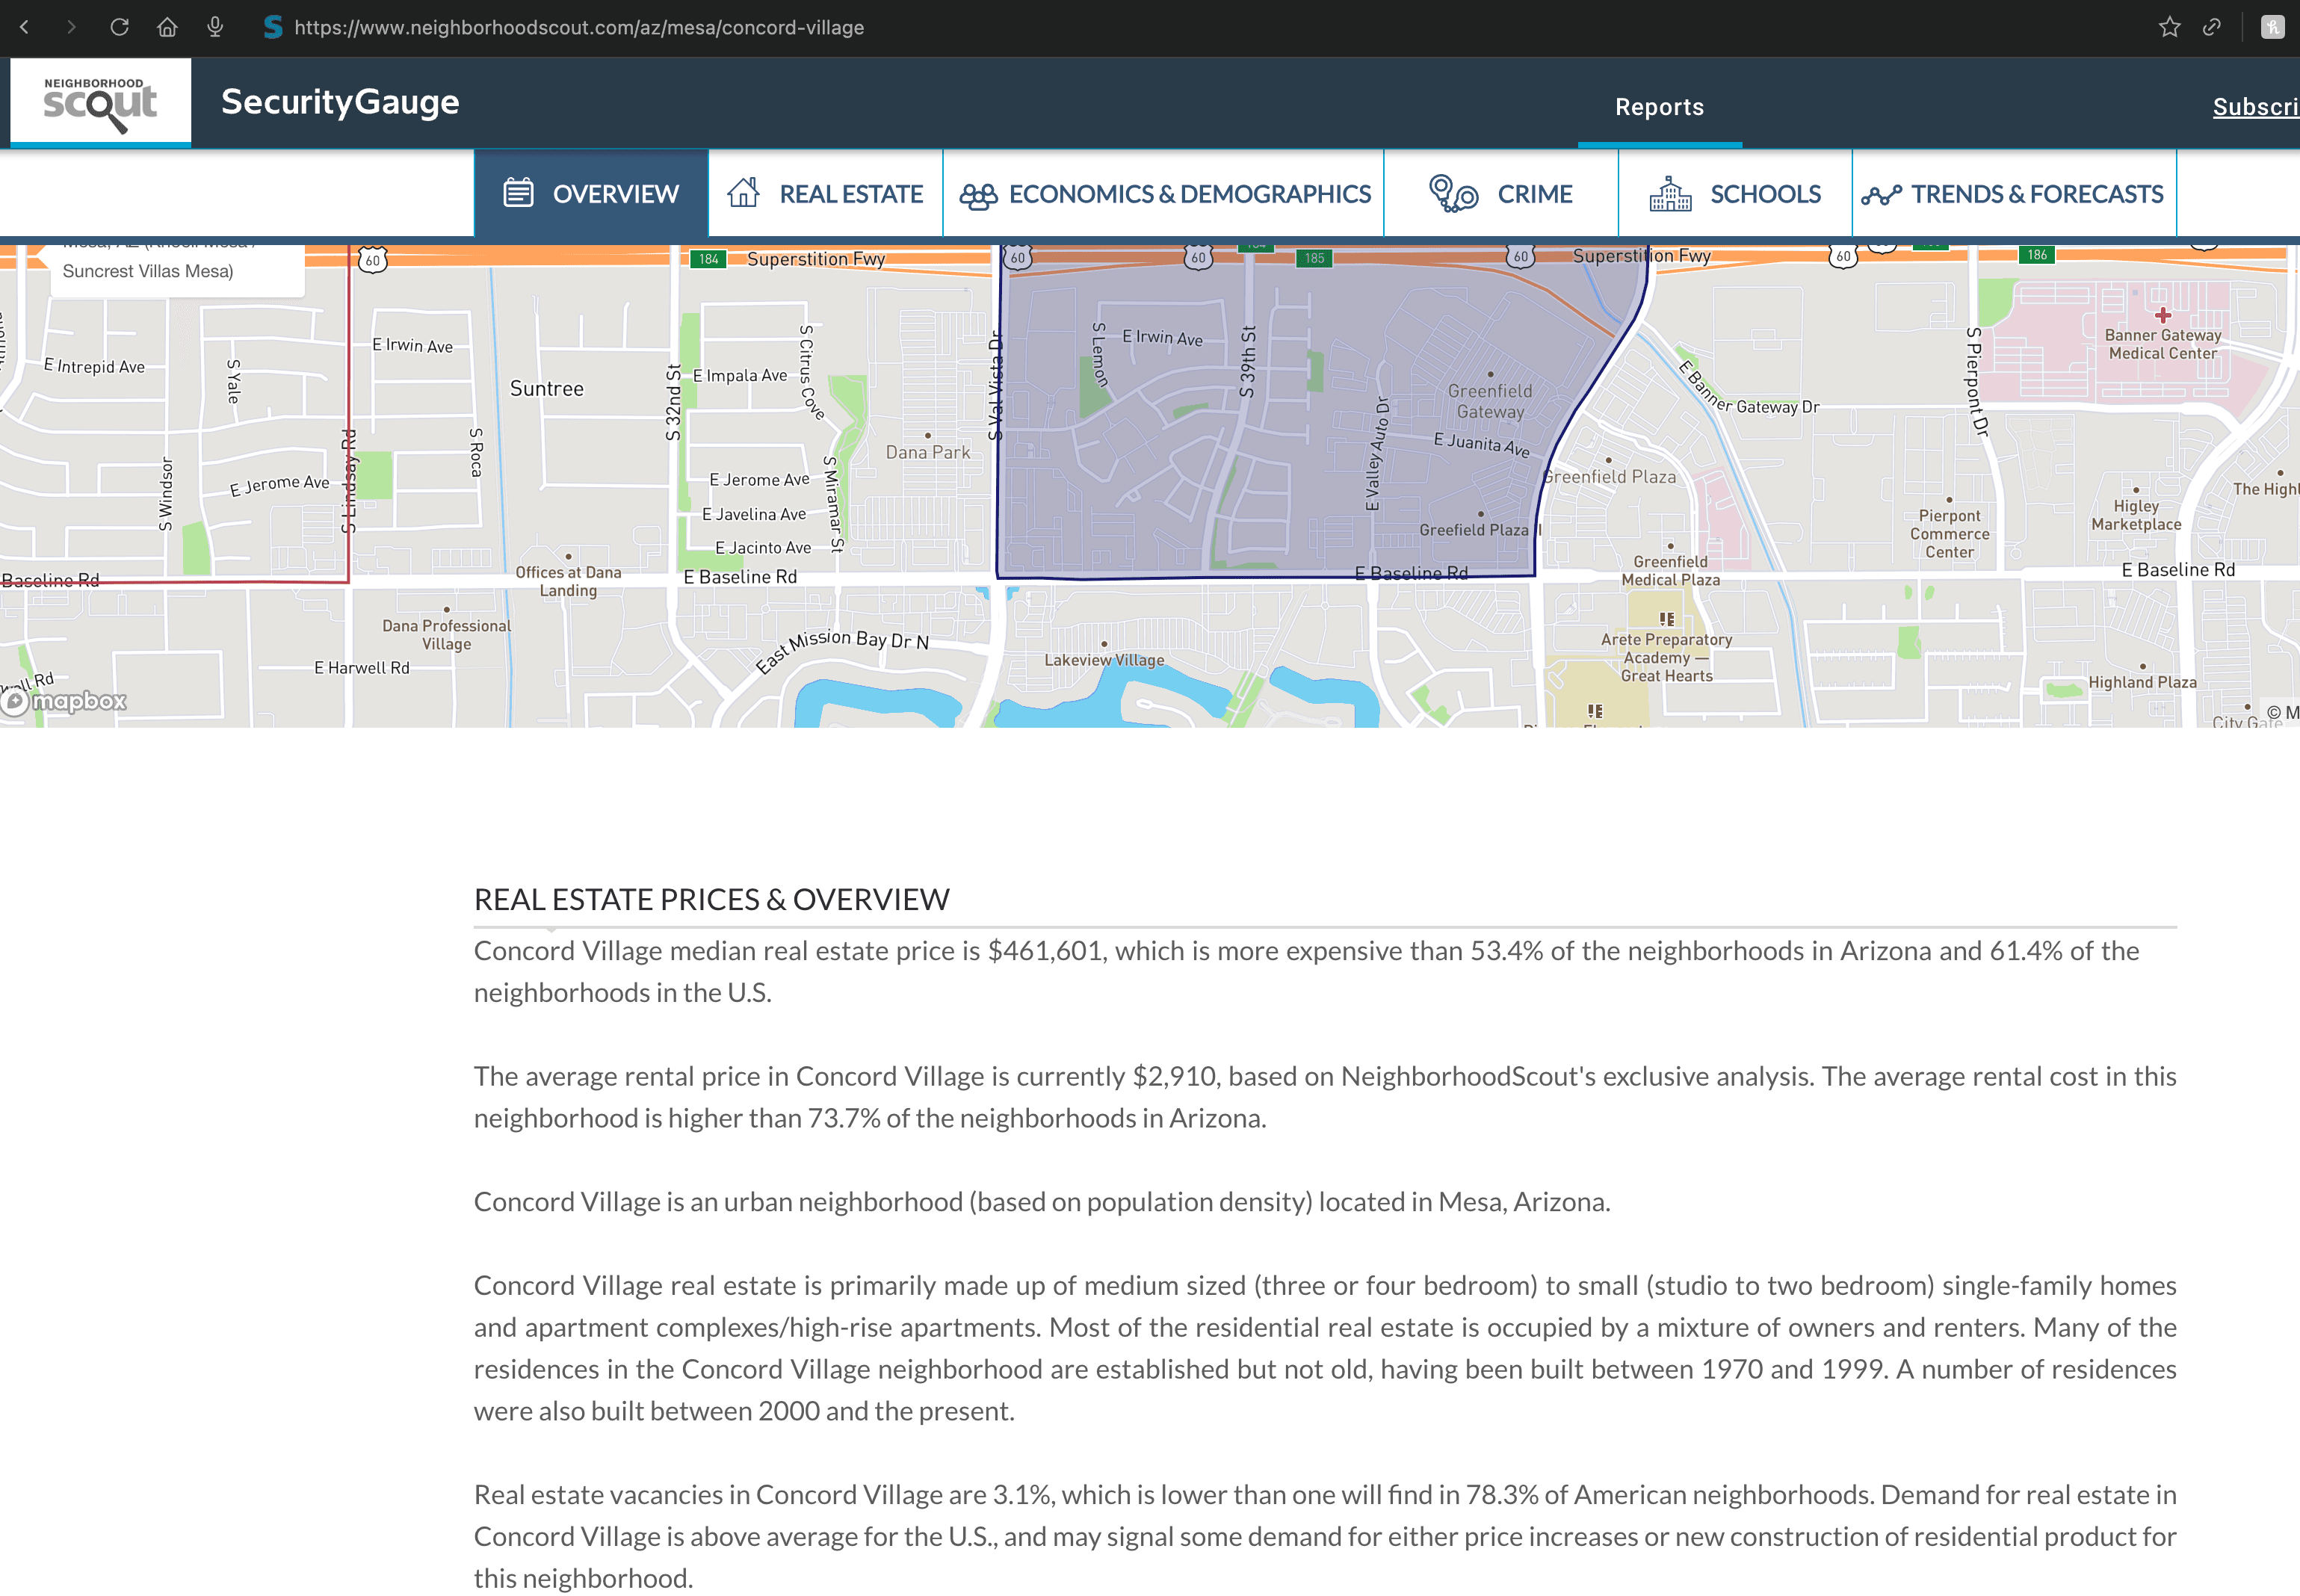Click the Subscribe link in the header

2255,107
